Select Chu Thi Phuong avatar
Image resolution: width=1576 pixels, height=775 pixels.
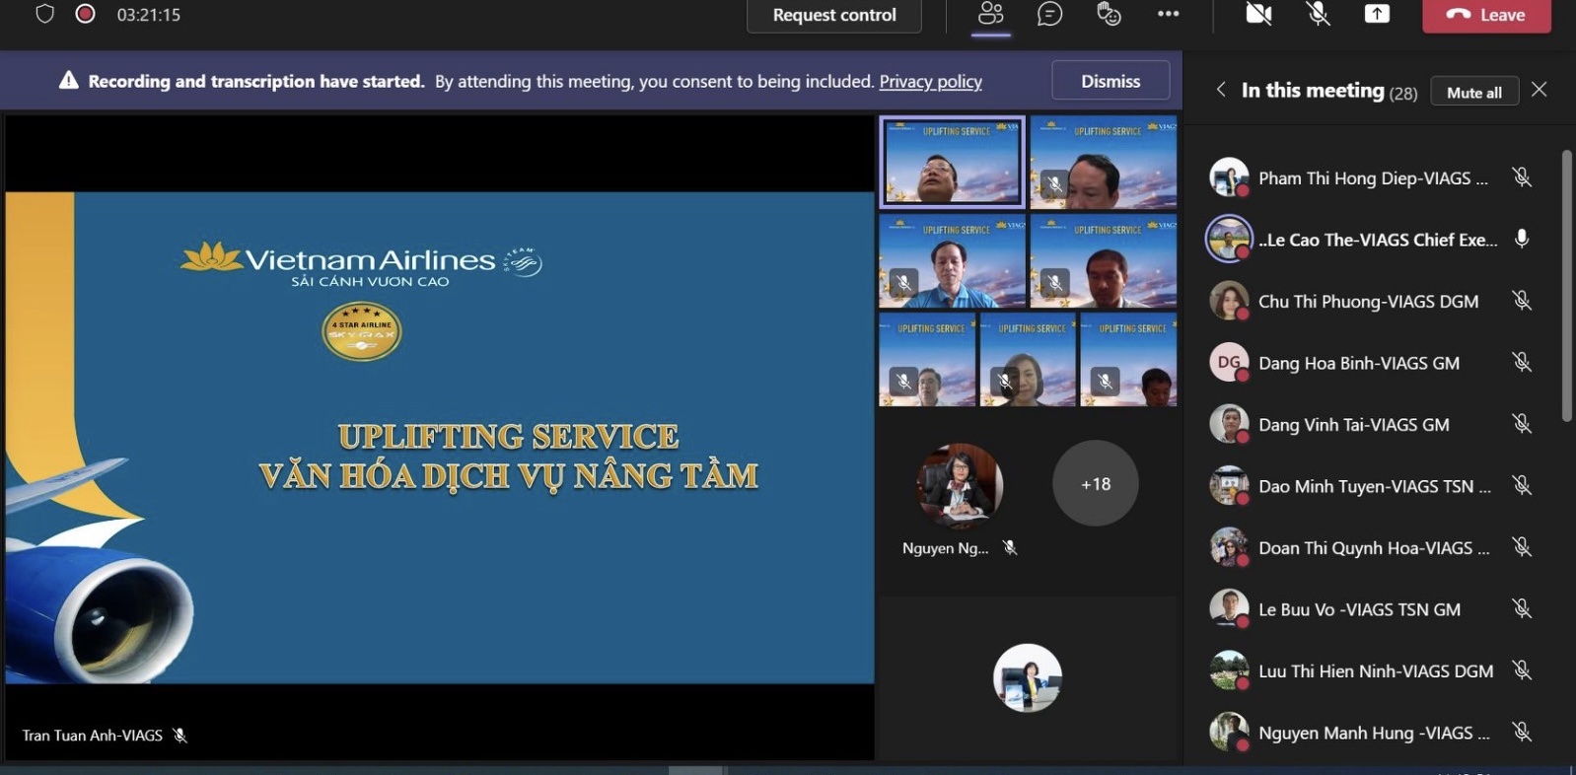(x=1229, y=301)
